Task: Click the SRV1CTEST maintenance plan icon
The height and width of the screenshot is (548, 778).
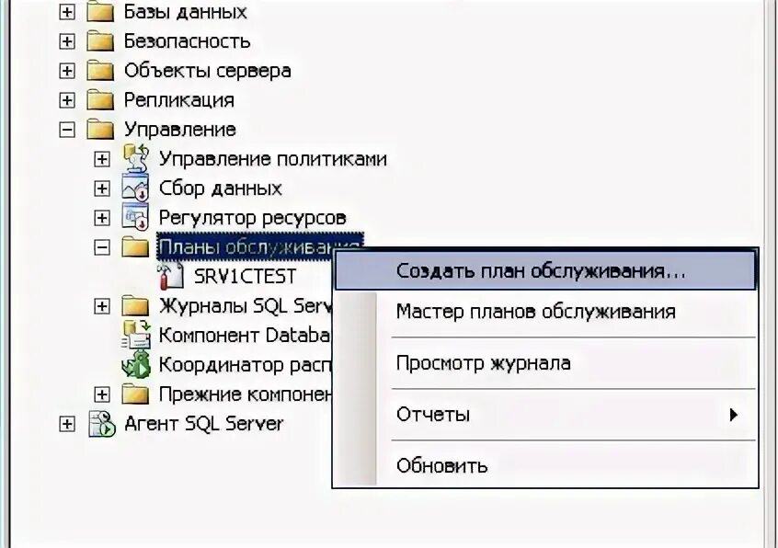Action: coord(170,276)
